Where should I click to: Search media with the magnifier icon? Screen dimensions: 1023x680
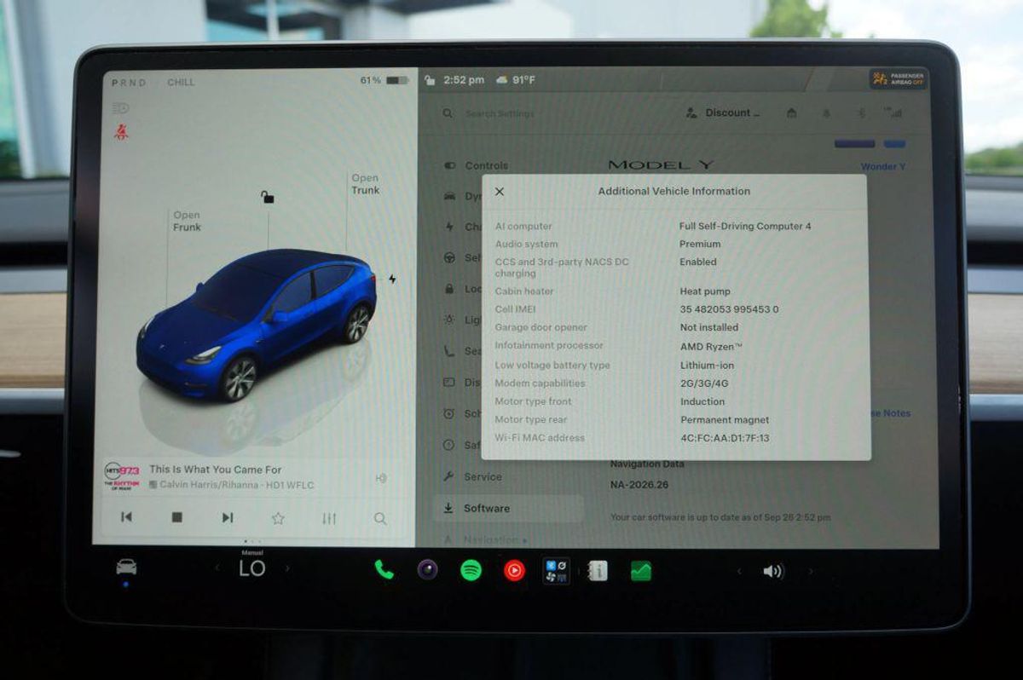[380, 518]
